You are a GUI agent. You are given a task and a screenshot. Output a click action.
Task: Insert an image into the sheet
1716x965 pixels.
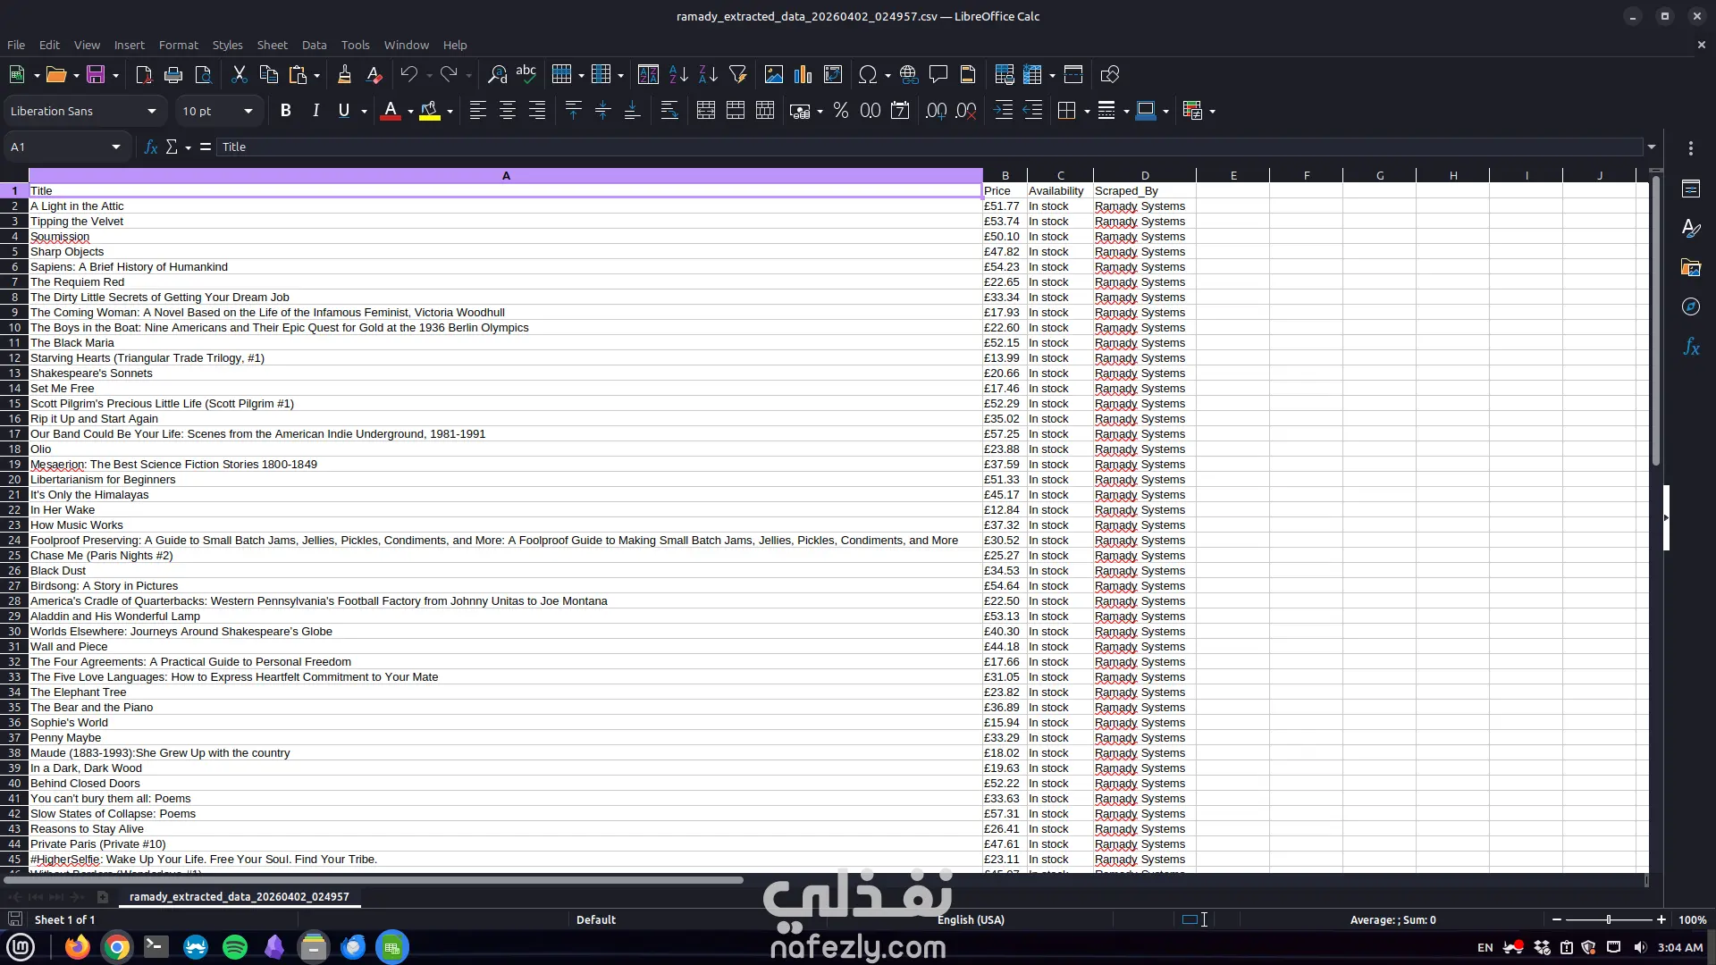(774, 75)
